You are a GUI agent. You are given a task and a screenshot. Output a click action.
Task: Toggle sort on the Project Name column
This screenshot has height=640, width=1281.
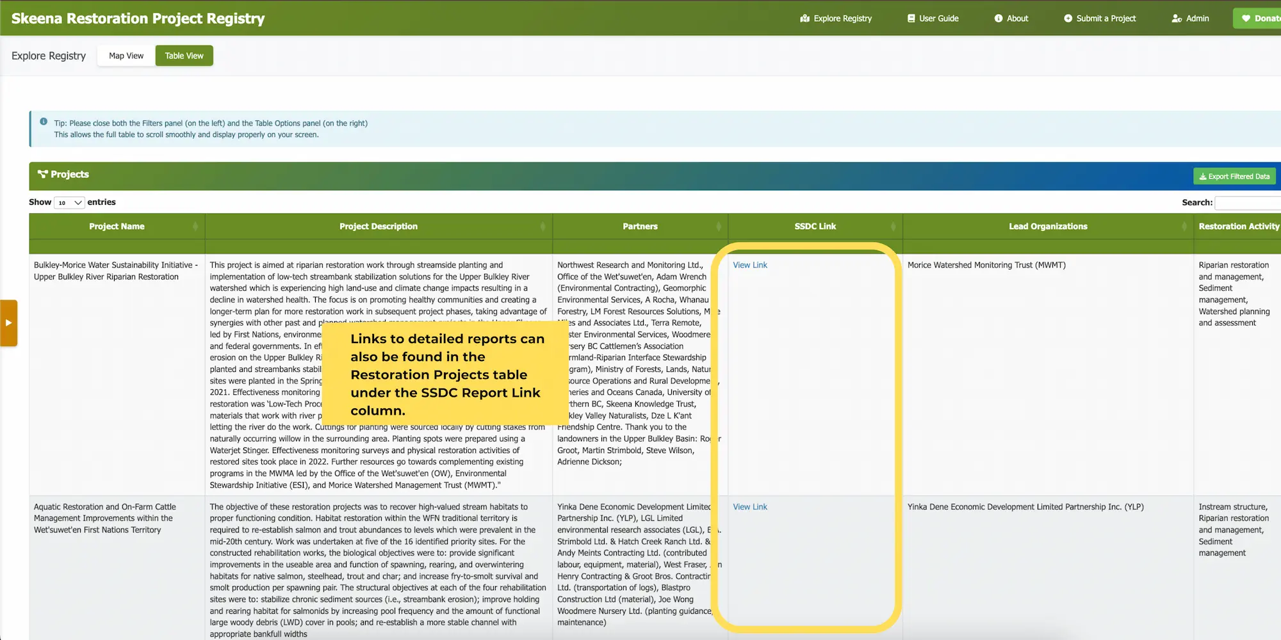coord(196,226)
